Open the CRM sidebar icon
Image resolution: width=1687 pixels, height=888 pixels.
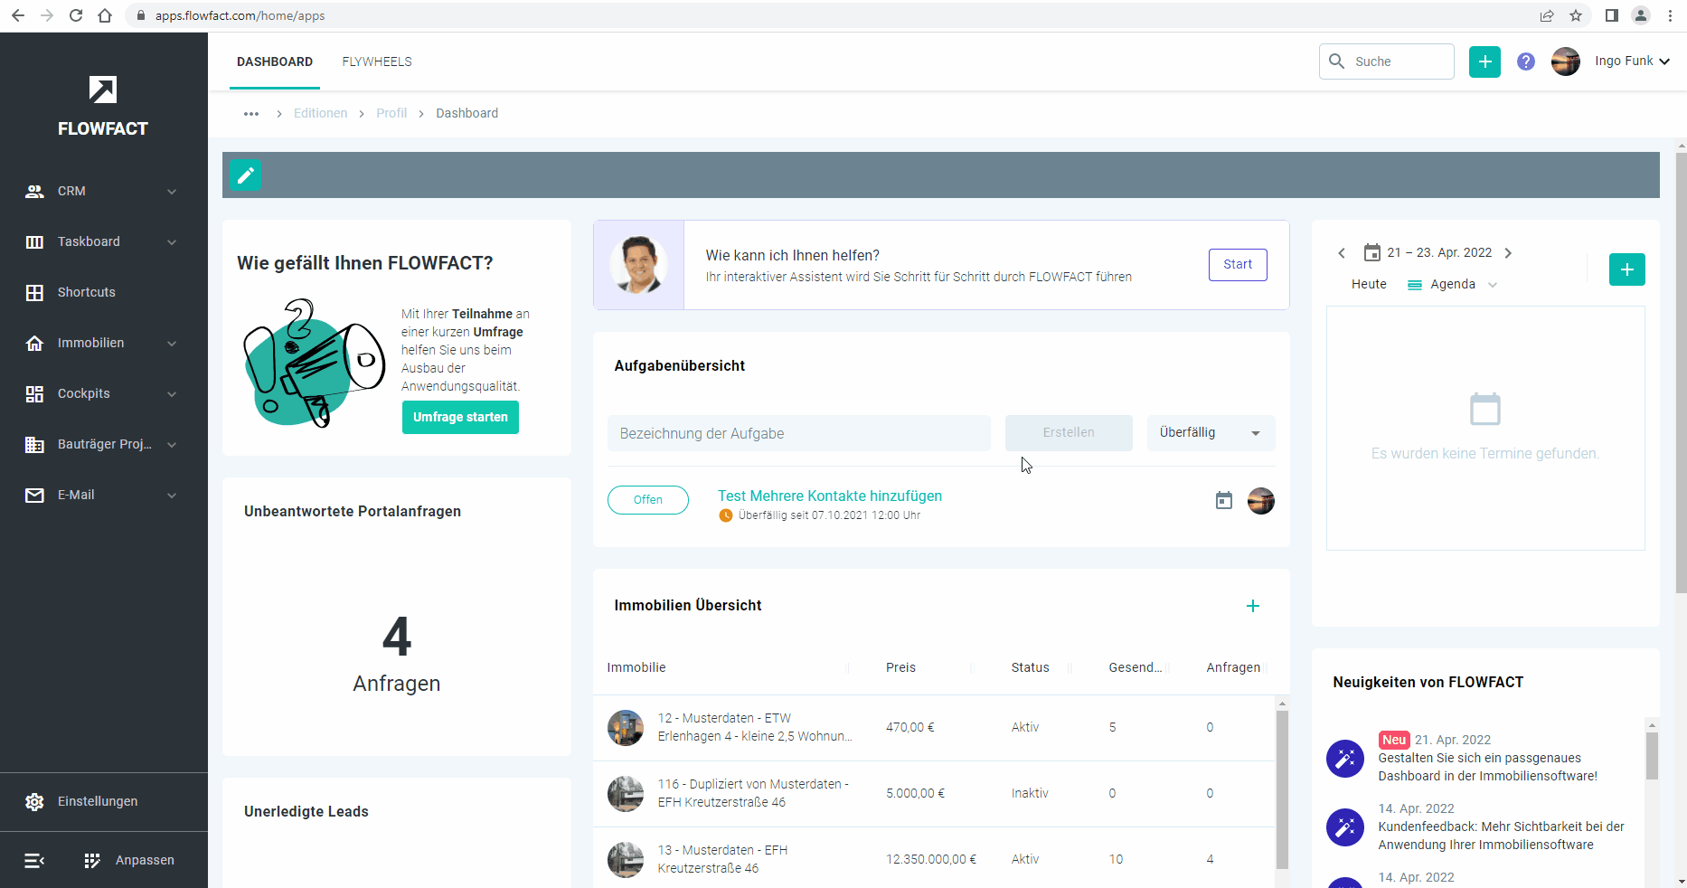click(34, 191)
